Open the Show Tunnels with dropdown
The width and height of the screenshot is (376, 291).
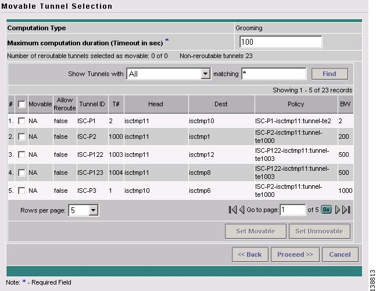(169, 74)
